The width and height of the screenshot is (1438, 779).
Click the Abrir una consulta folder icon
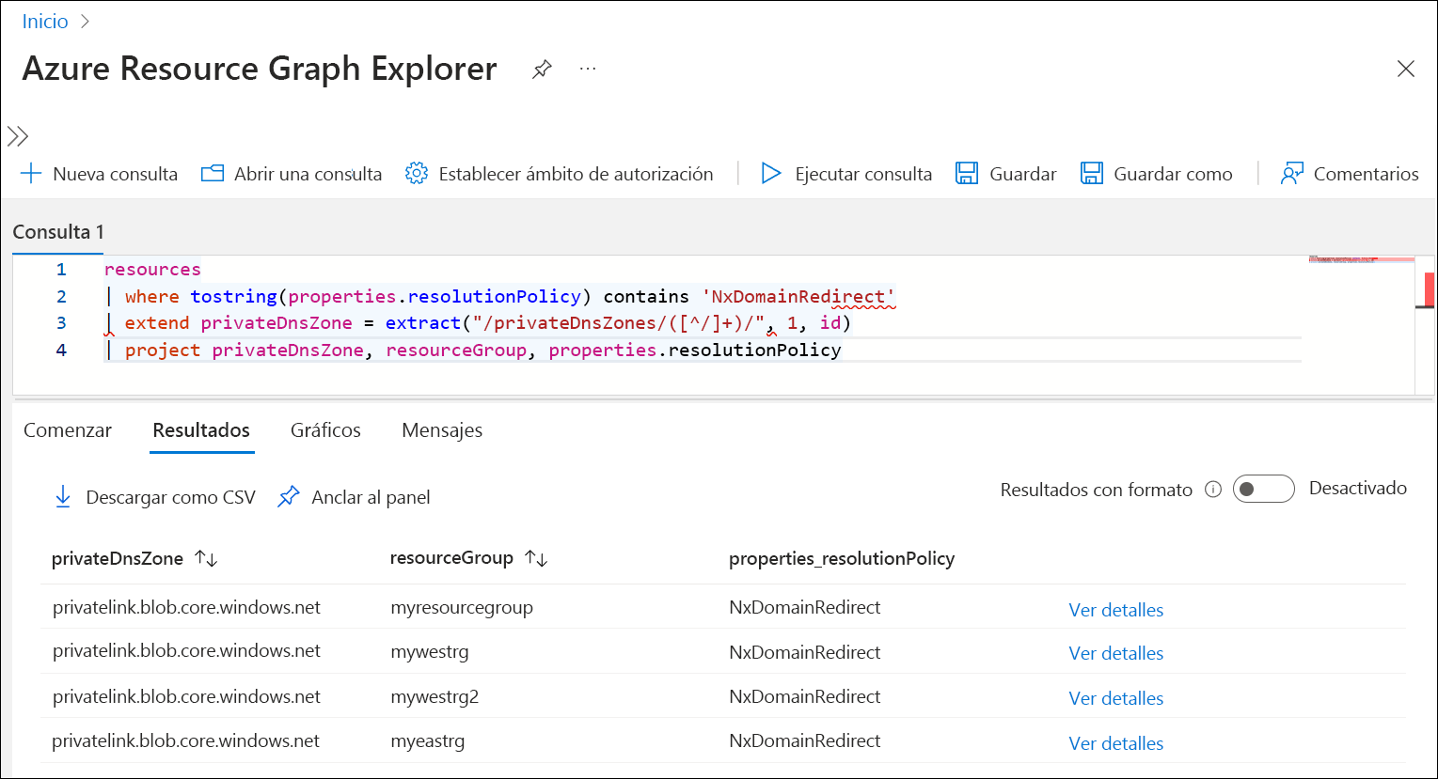coord(213,174)
